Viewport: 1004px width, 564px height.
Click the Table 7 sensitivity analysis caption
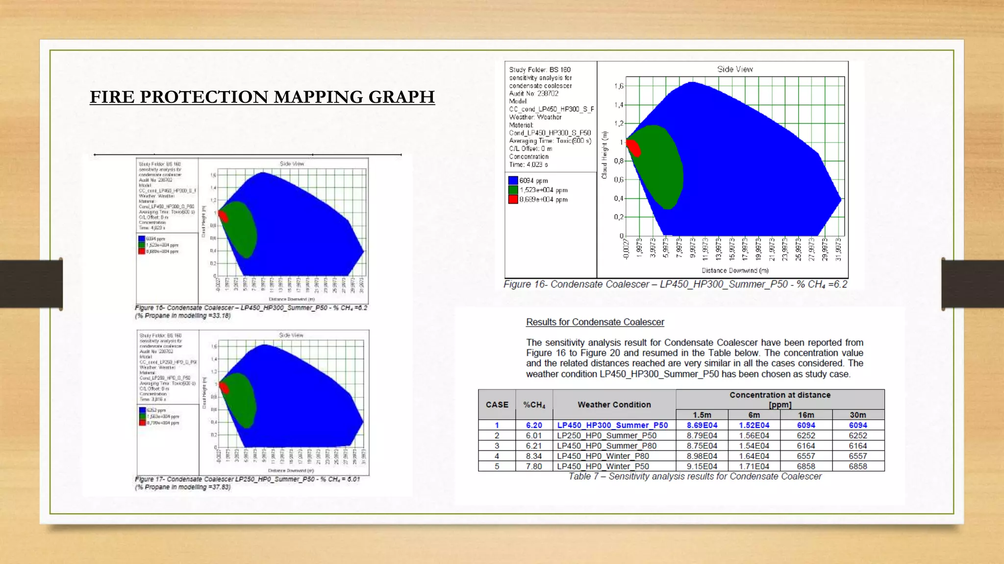tap(695, 476)
